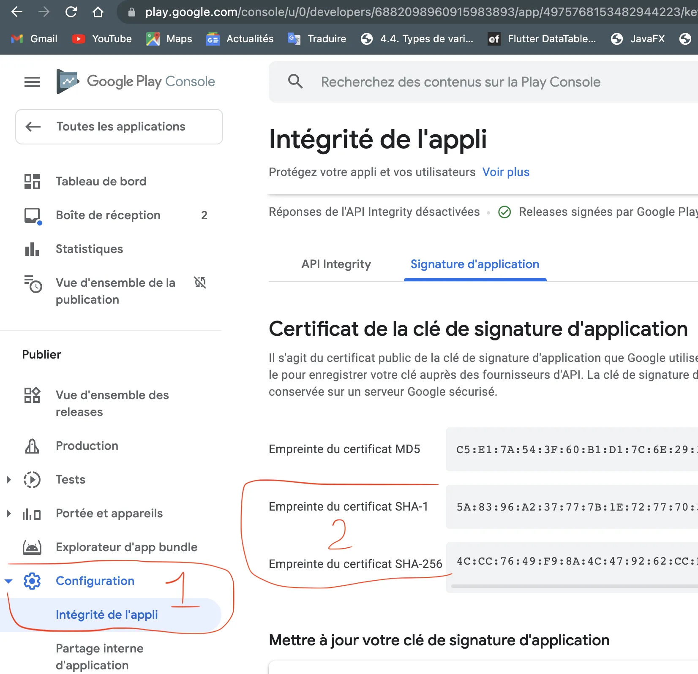Select the Signature d'application tab
Viewport: 698px width, 674px height.
[475, 264]
